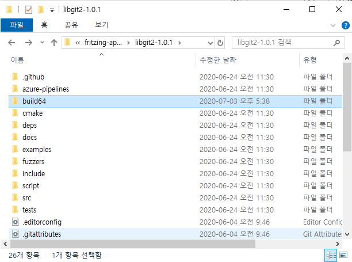The height and width of the screenshot is (262, 352).
Task: Select the examples folder
Action: pos(175,150)
